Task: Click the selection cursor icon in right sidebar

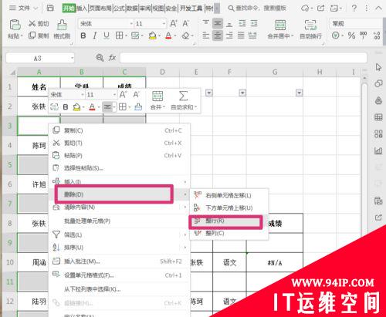Action: [x=378, y=67]
